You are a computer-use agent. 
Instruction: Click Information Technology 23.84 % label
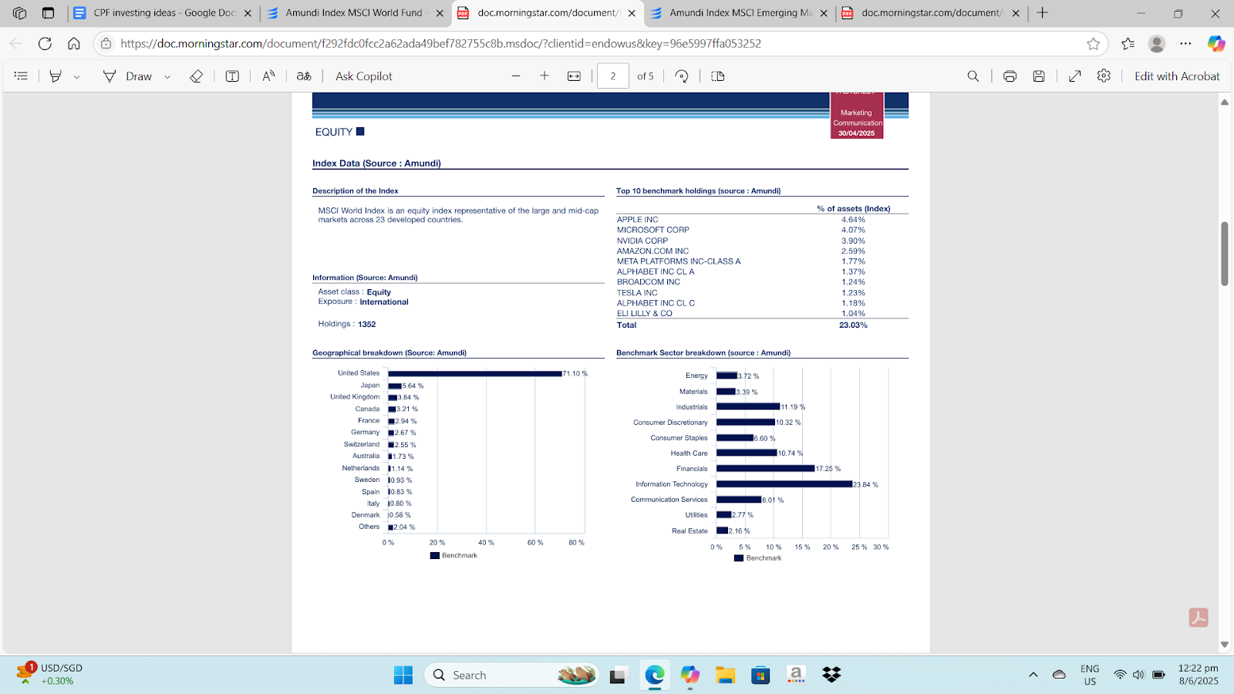click(866, 485)
